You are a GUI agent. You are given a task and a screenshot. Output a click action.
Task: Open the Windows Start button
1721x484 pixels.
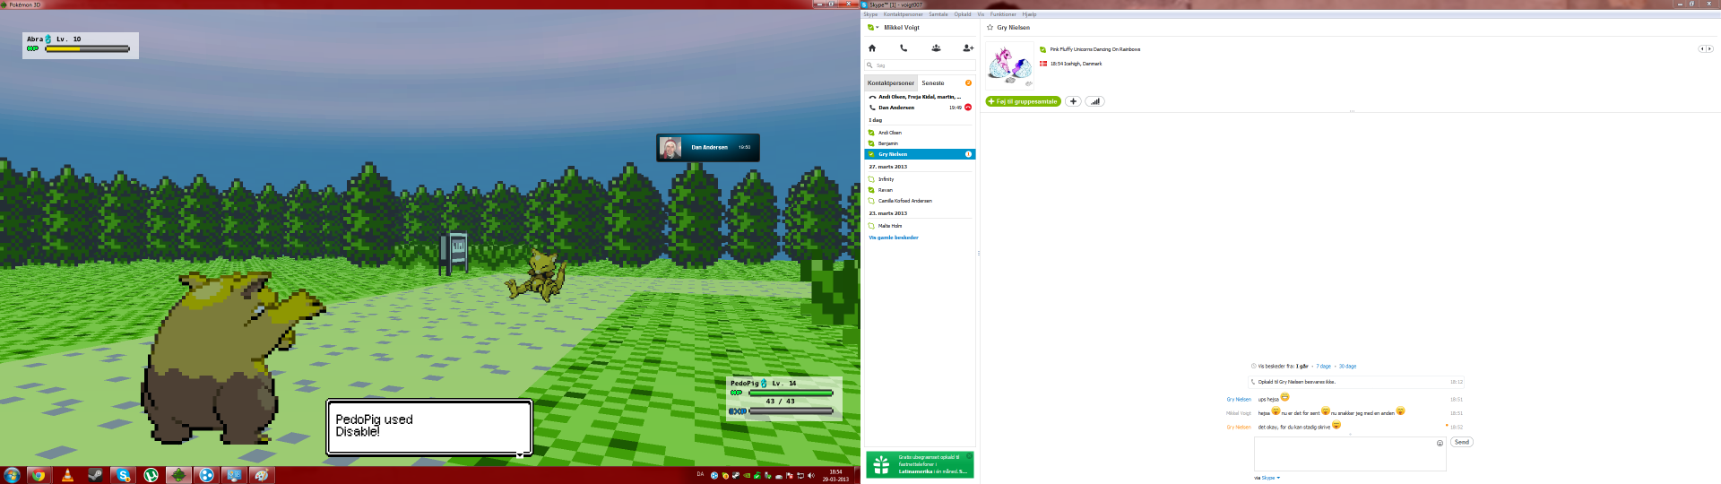[x=12, y=475]
